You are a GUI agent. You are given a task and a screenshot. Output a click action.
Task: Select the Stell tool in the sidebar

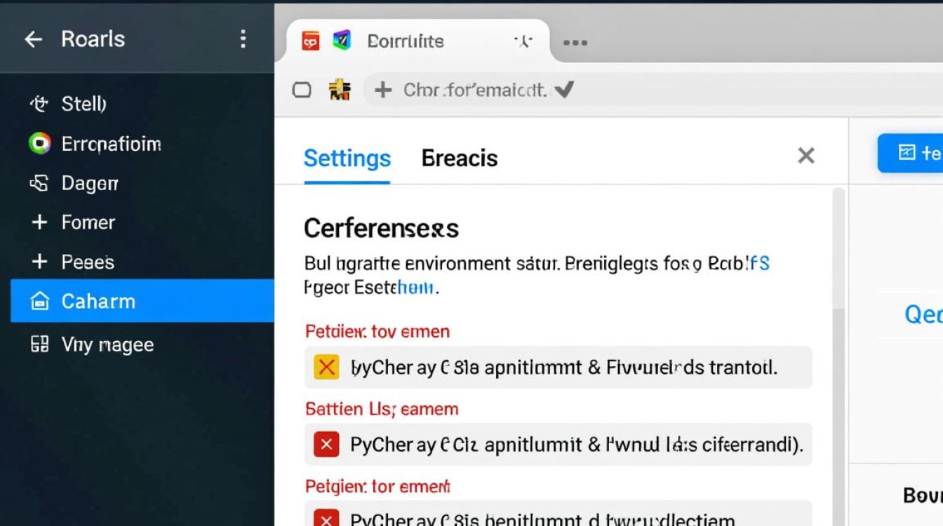pyautogui.click(x=84, y=104)
